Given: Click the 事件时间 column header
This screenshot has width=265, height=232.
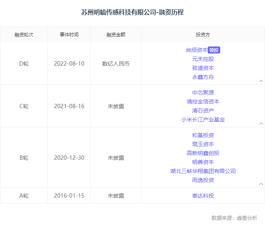Looking at the screenshot, I should pos(69,35).
